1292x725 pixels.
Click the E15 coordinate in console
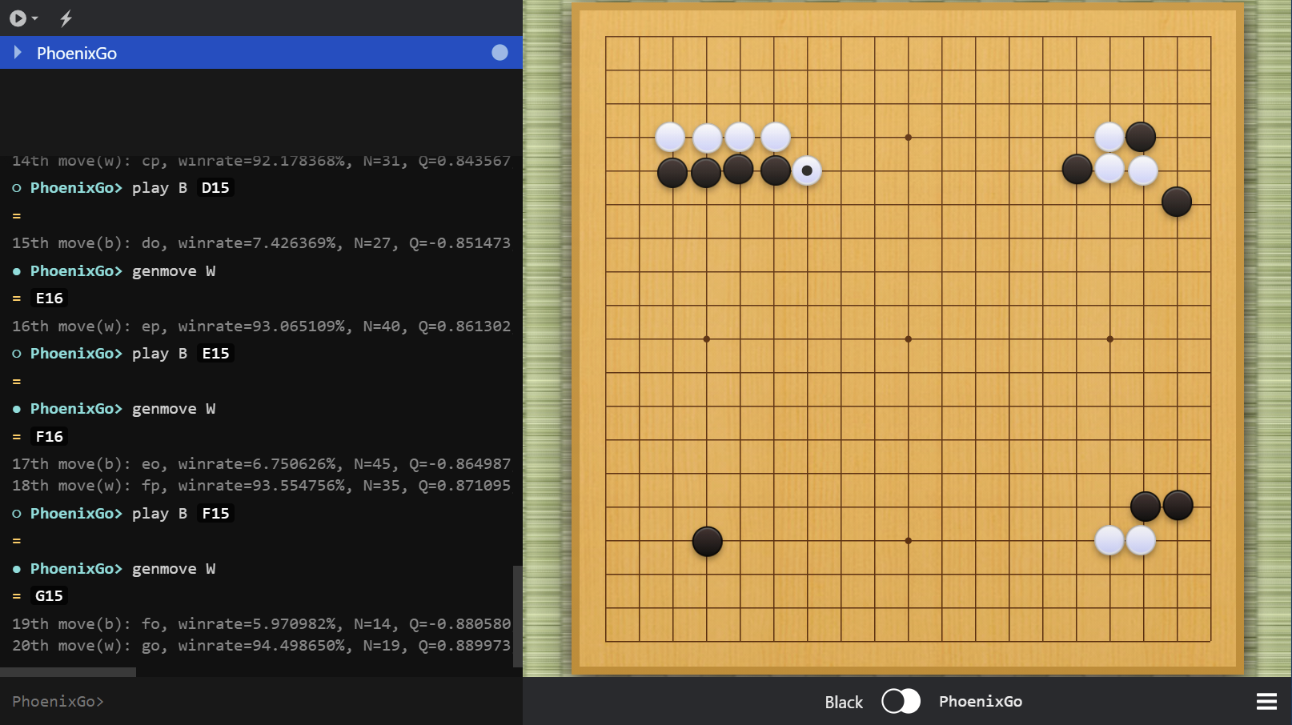point(215,353)
